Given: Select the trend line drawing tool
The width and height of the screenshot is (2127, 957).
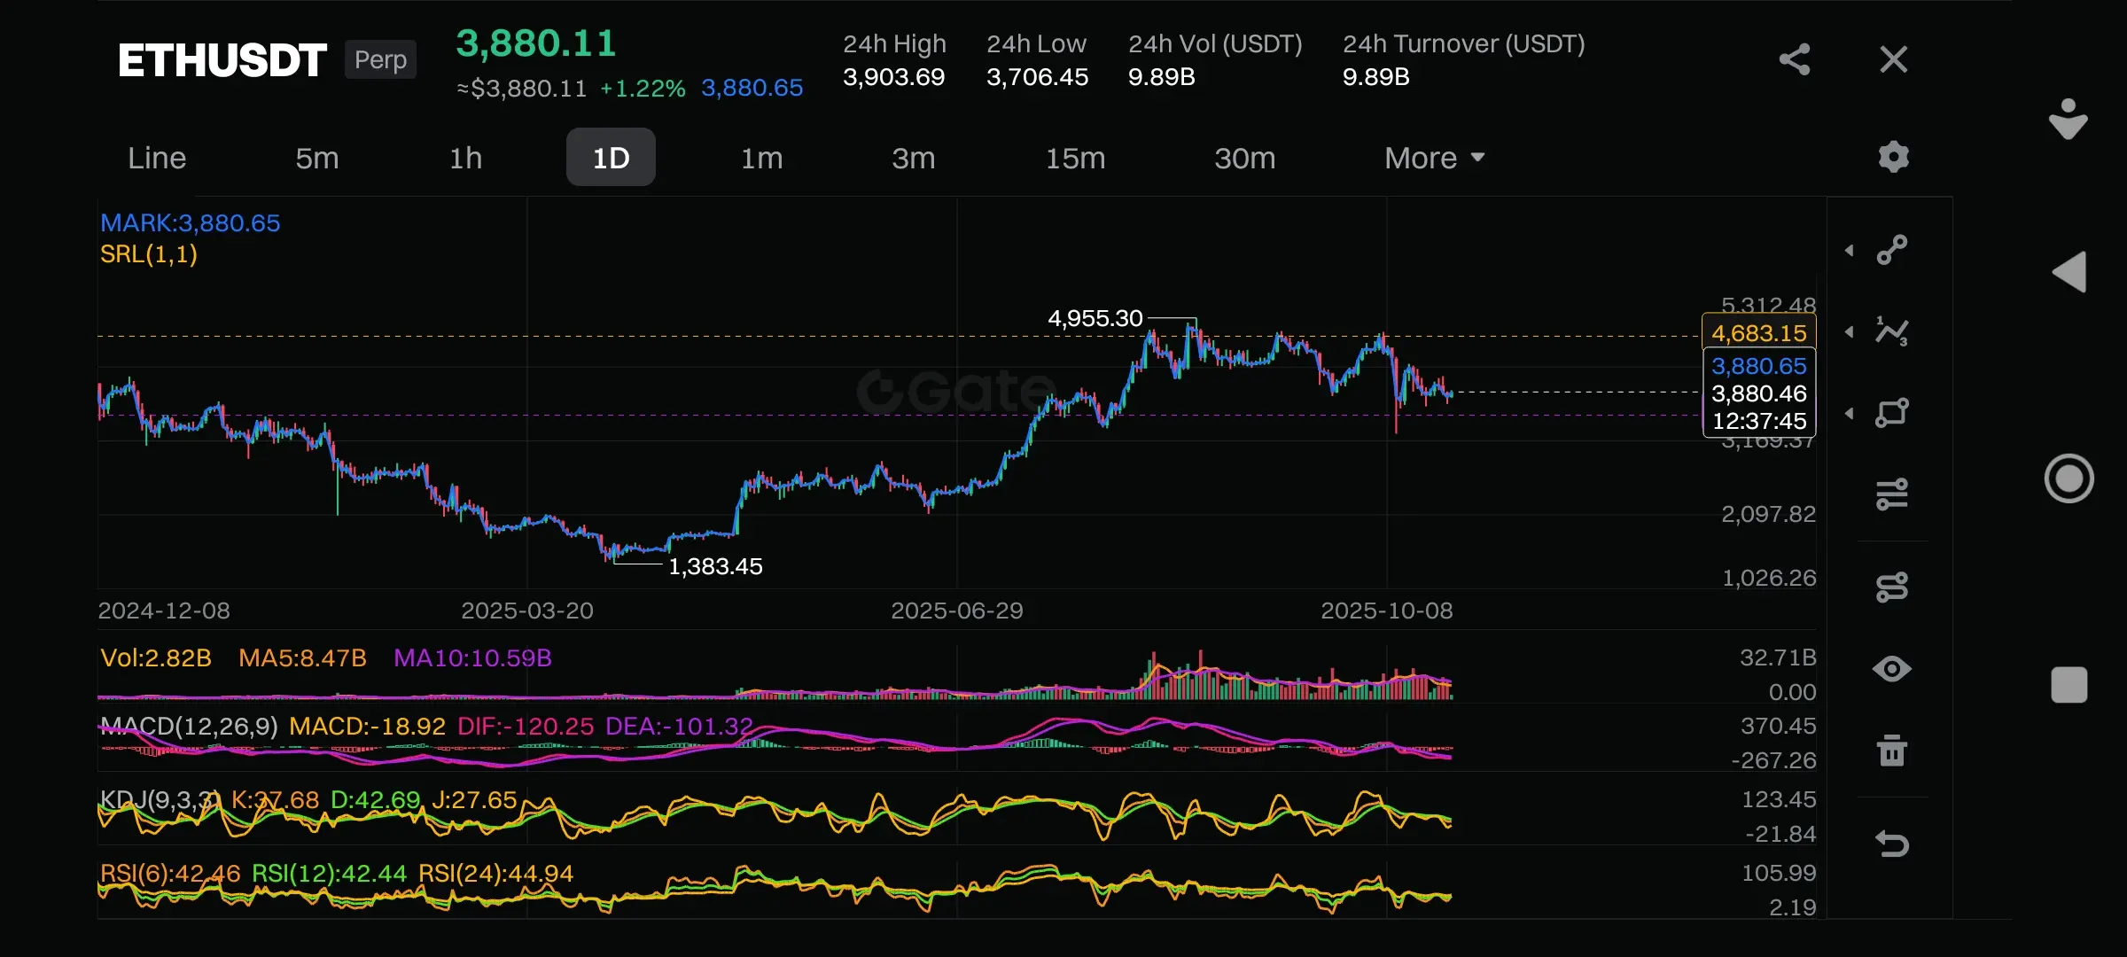Looking at the screenshot, I should (x=1892, y=250).
